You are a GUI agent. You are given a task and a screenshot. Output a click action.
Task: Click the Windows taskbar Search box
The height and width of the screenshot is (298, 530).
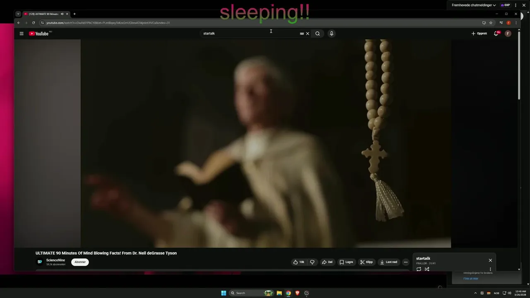point(251,293)
